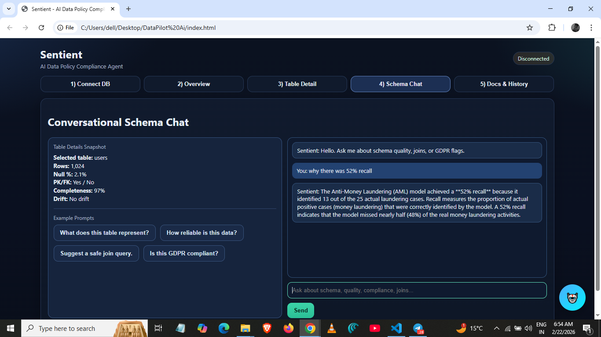The width and height of the screenshot is (601, 337).
Task: Open the floating robot chatbot button
Action: [572, 298]
